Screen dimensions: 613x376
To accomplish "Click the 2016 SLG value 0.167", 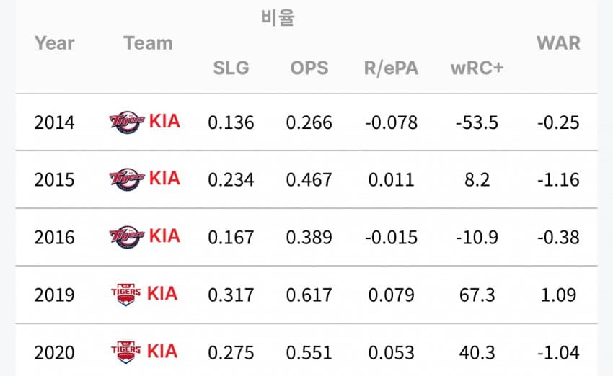I will [231, 237].
